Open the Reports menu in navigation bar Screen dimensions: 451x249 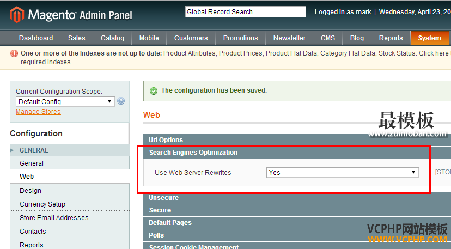[391, 38]
